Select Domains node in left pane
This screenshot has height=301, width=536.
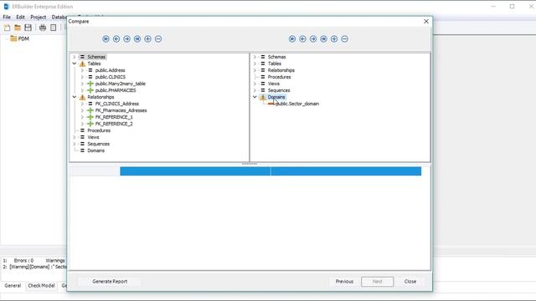96,150
